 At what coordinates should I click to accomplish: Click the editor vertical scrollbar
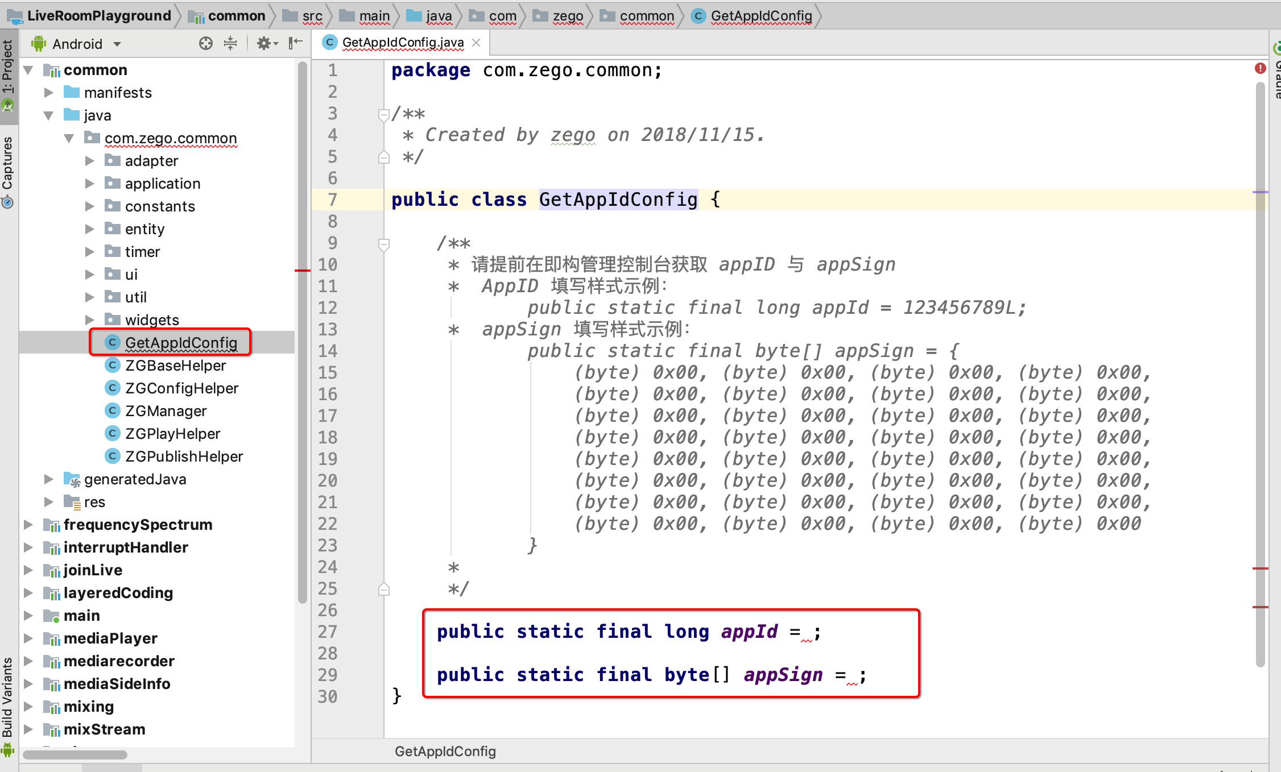tap(1261, 375)
